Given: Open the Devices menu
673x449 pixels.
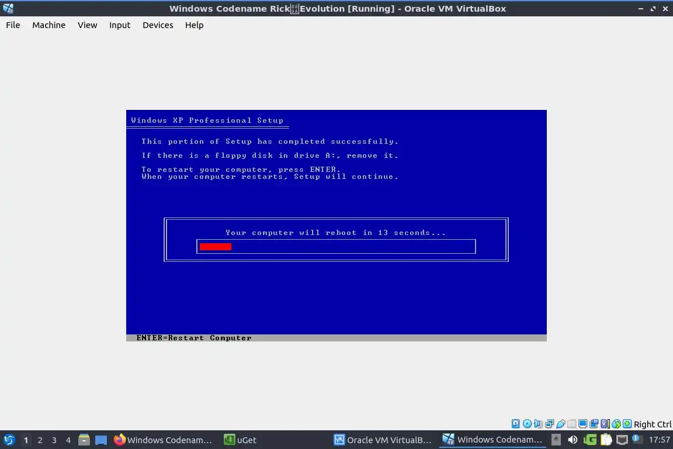Looking at the screenshot, I should pyautogui.click(x=158, y=25).
